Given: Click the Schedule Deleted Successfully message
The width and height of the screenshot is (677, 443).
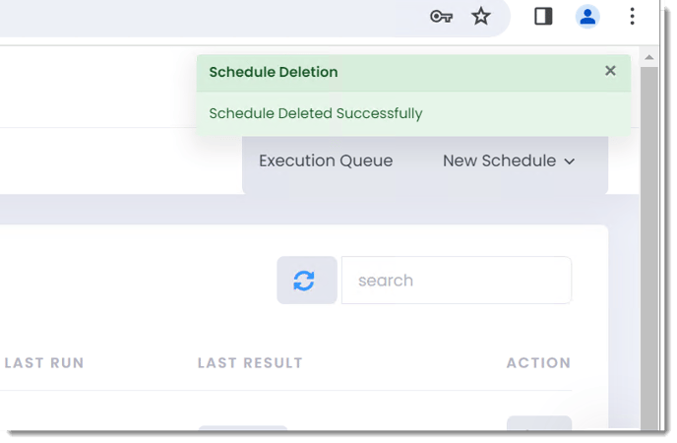Looking at the screenshot, I should click(x=316, y=113).
